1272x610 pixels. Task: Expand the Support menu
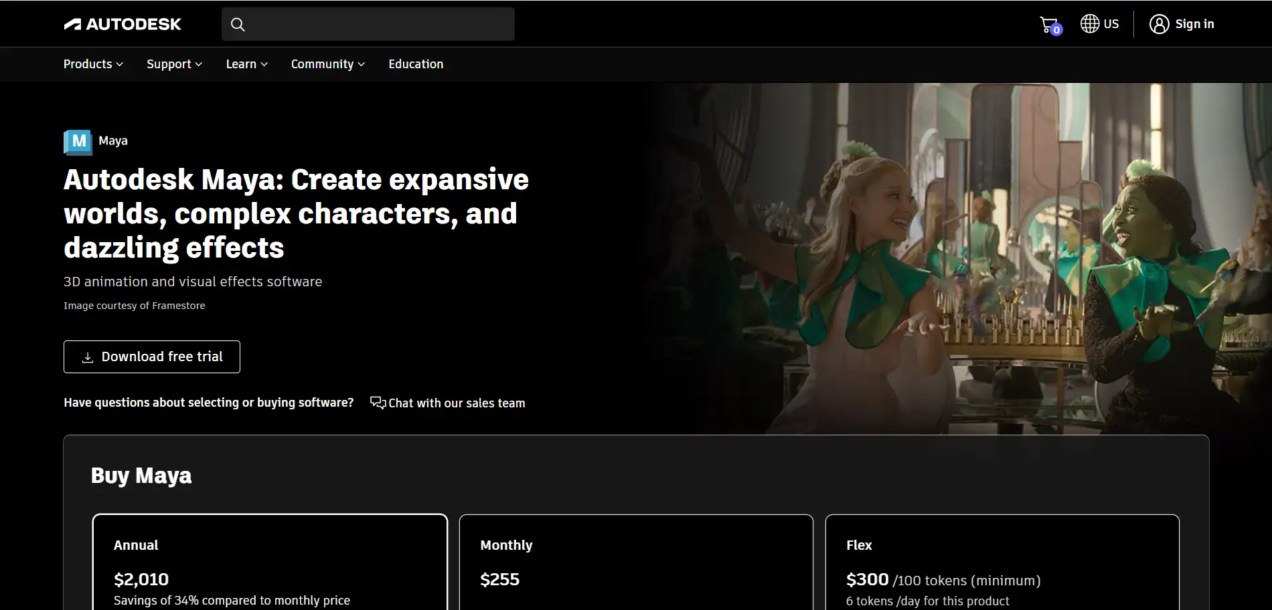coord(174,64)
